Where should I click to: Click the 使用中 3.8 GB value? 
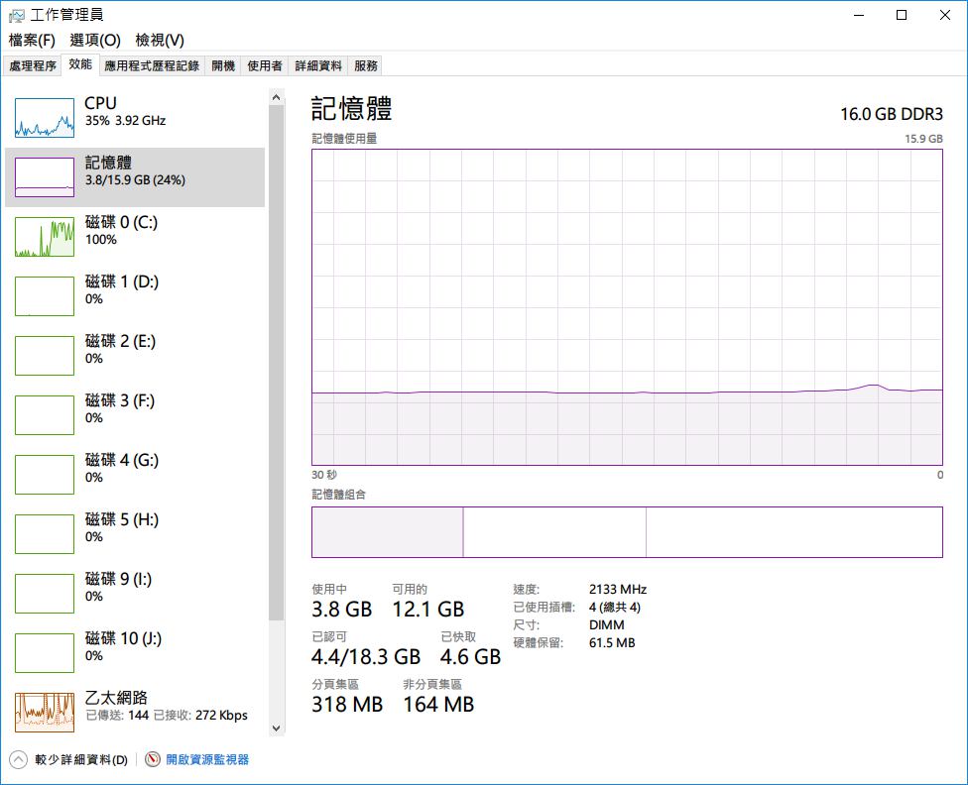tap(342, 610)
